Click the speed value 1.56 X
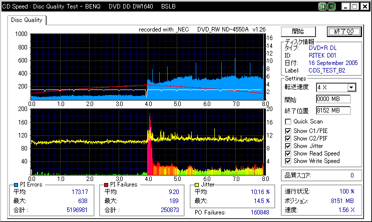The image size is (372, 222). click(346, 210)
